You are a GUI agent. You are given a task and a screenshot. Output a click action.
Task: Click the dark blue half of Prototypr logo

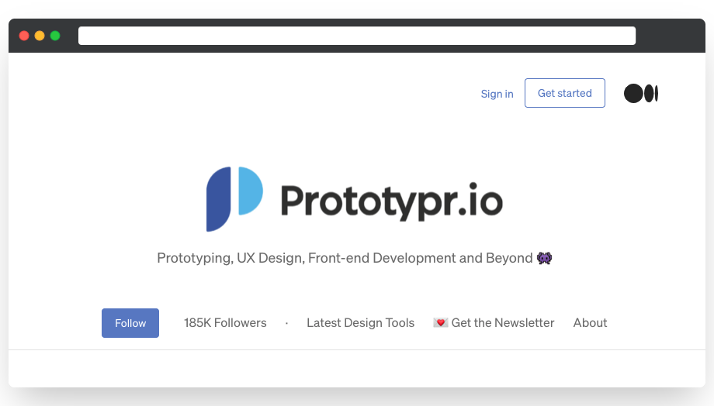tap(219, 199)
